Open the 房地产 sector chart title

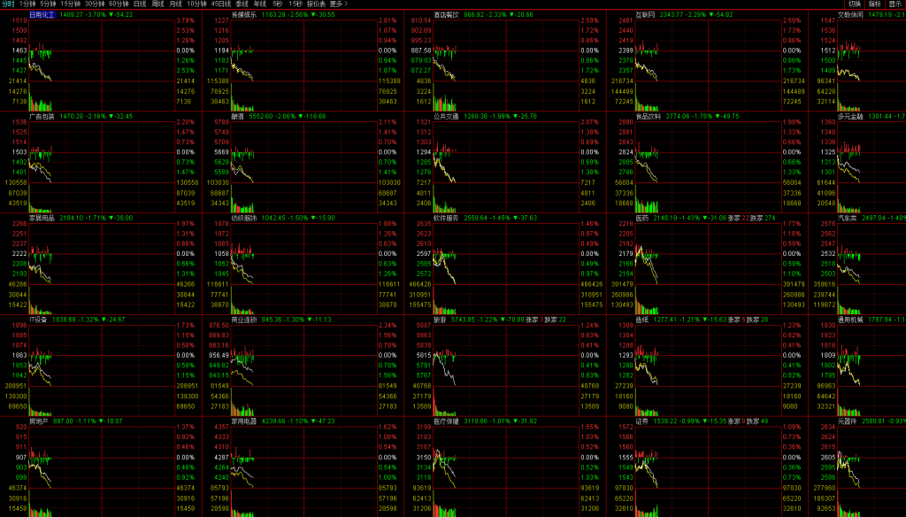coord(38,421)
